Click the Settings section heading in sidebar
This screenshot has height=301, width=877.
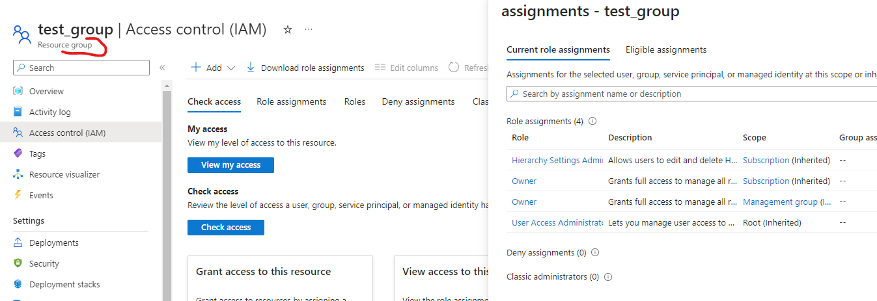[29, 221]
